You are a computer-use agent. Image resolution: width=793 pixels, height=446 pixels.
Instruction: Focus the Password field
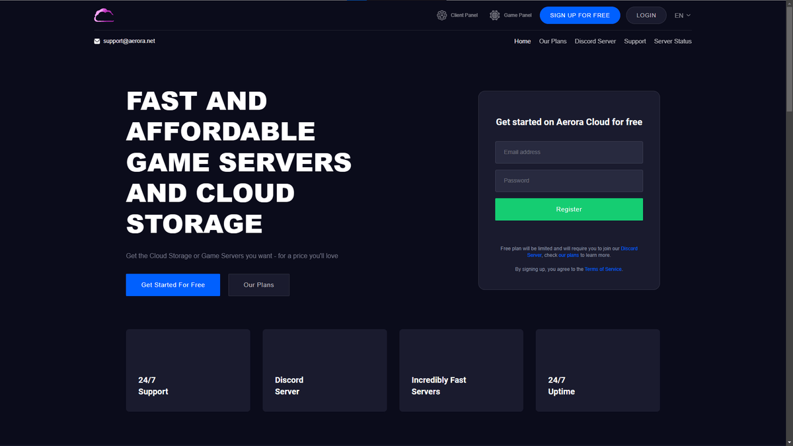[569, 180]
